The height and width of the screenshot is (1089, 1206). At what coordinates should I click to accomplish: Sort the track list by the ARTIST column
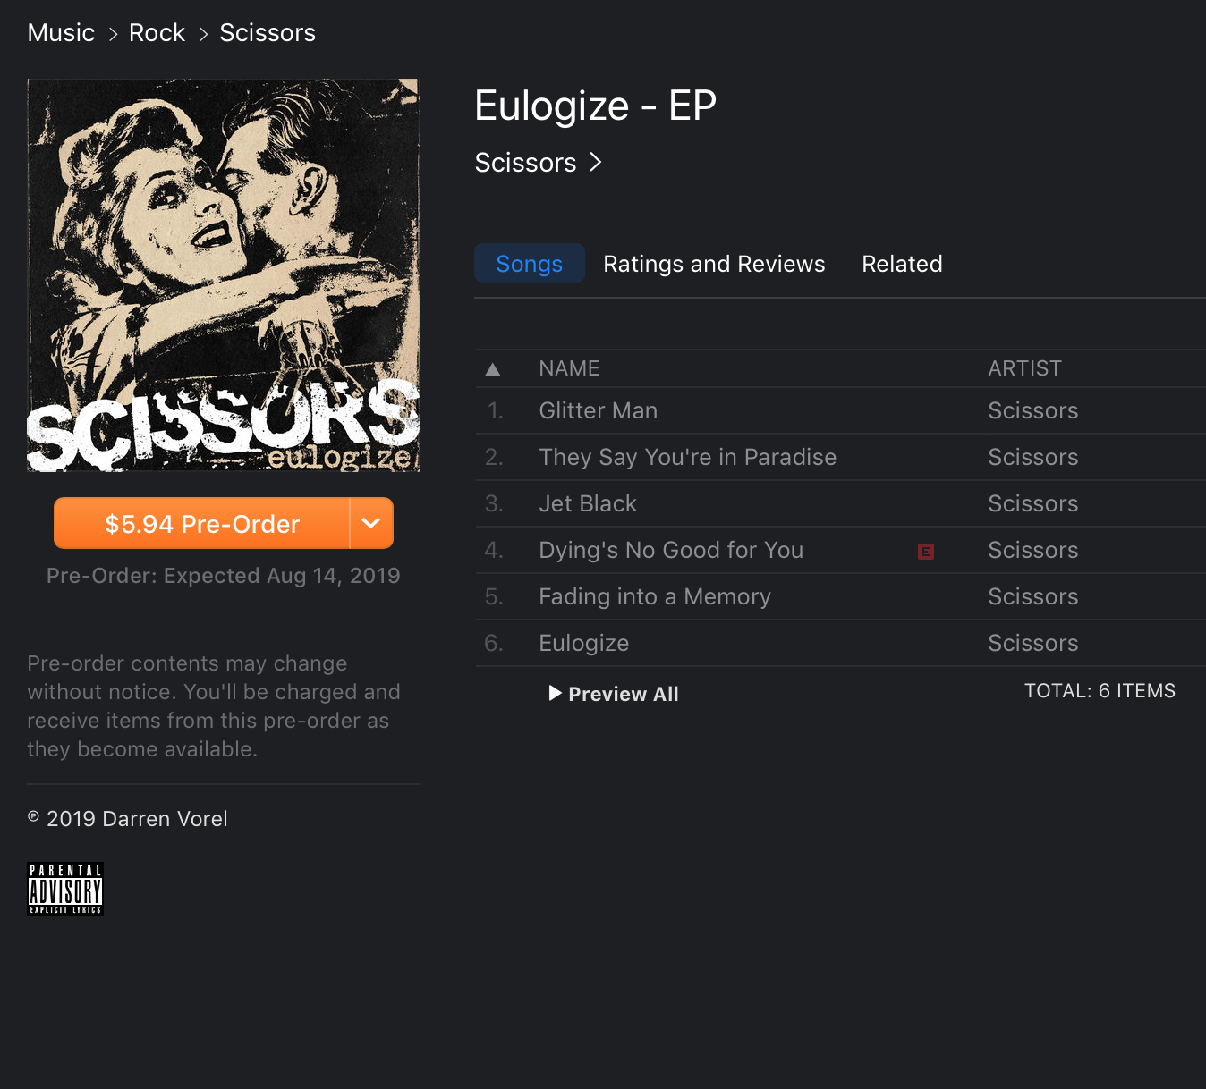click(x=1024, y=368)
